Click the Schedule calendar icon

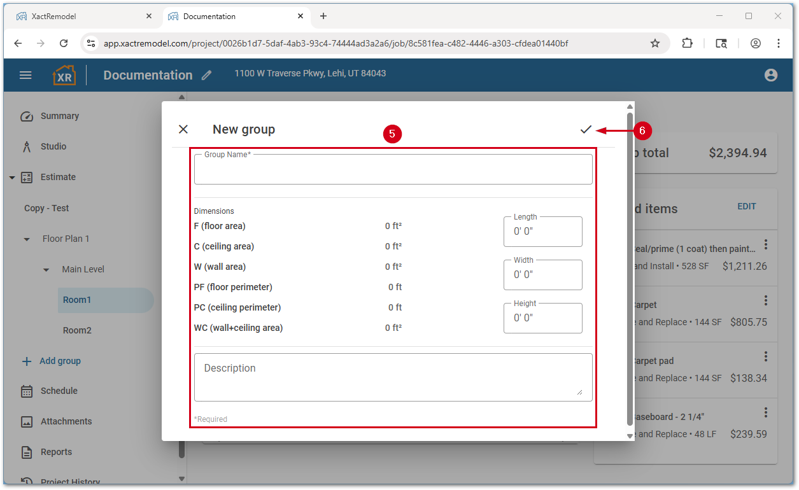click(27, 391)
